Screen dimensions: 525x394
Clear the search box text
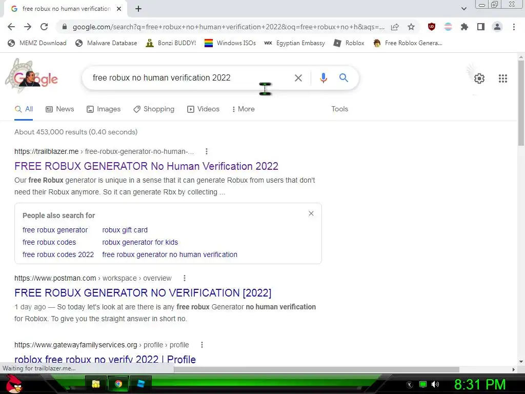(298, 78)
